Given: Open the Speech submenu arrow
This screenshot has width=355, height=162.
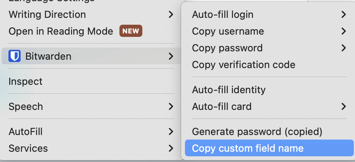Looking at the screenshot, I should [x=170, y=107].
